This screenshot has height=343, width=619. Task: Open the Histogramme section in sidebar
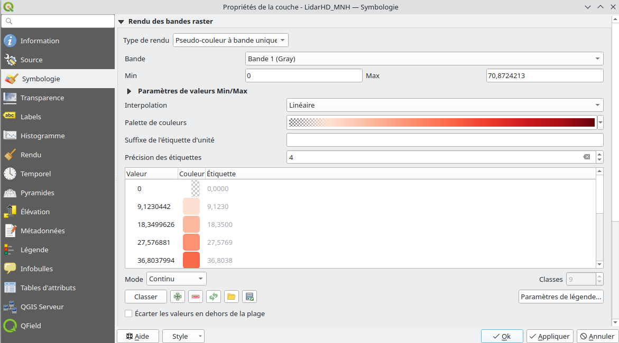point(42,136)
